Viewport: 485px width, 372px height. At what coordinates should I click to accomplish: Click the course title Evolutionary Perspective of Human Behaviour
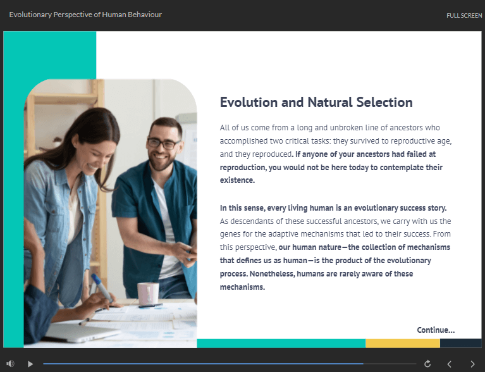[x=85, y=15]
